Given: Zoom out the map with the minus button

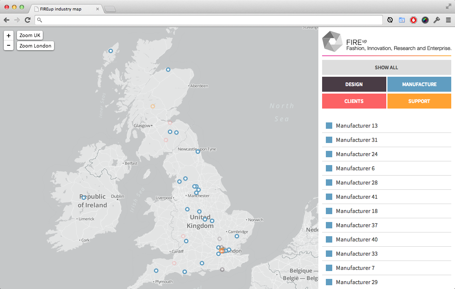Looking at the screenshot, I should pos(9,46).
